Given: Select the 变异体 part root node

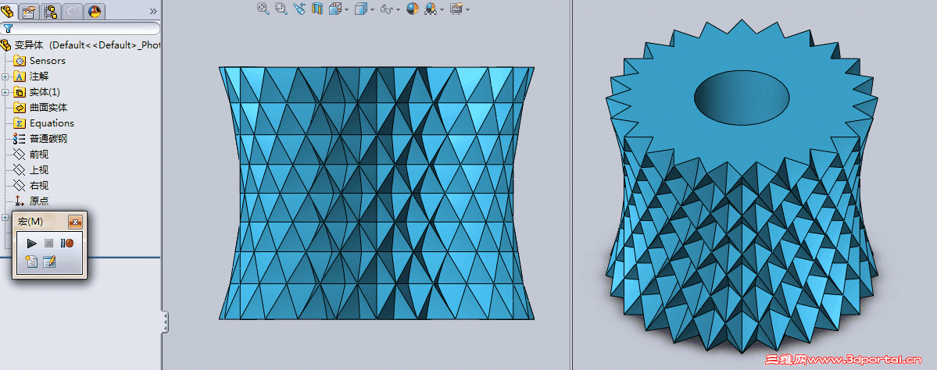Looking at the screenshot, I should click(80, 44).
